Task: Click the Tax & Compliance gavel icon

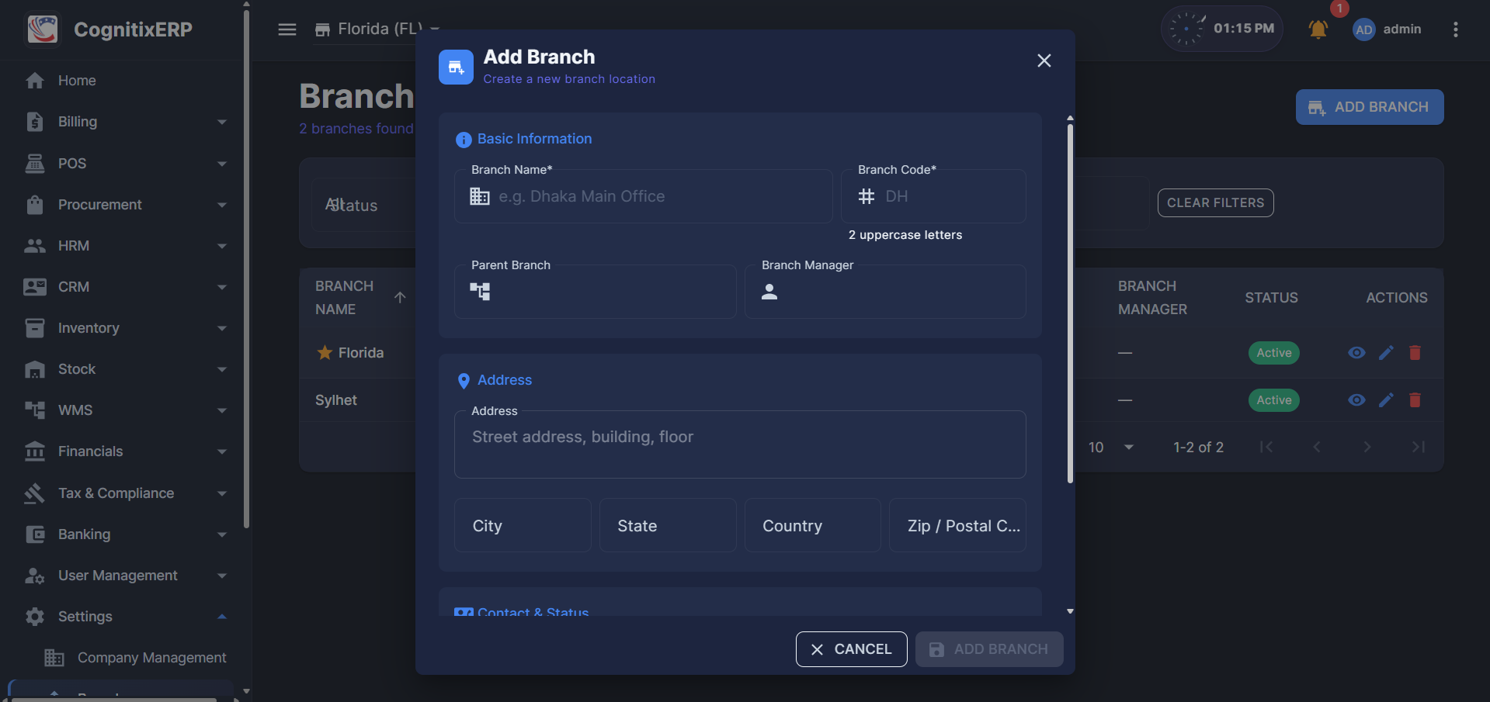Action: tap(35, 493)
